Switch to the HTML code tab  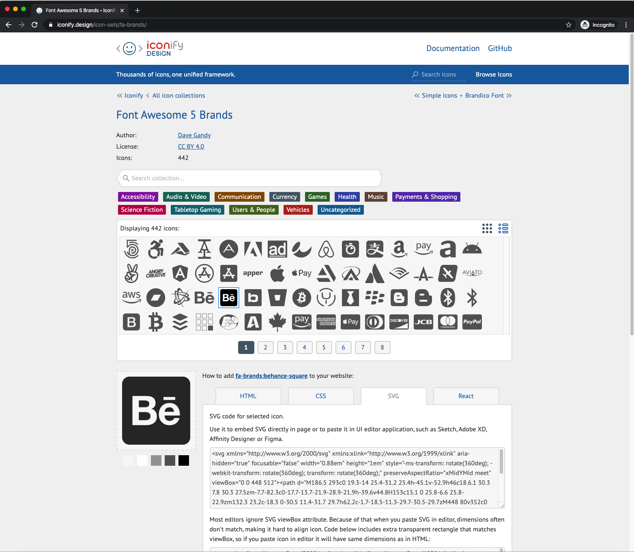pos(248,396)
